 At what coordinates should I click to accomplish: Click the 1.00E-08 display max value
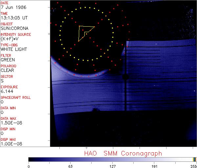coord(10,144)
